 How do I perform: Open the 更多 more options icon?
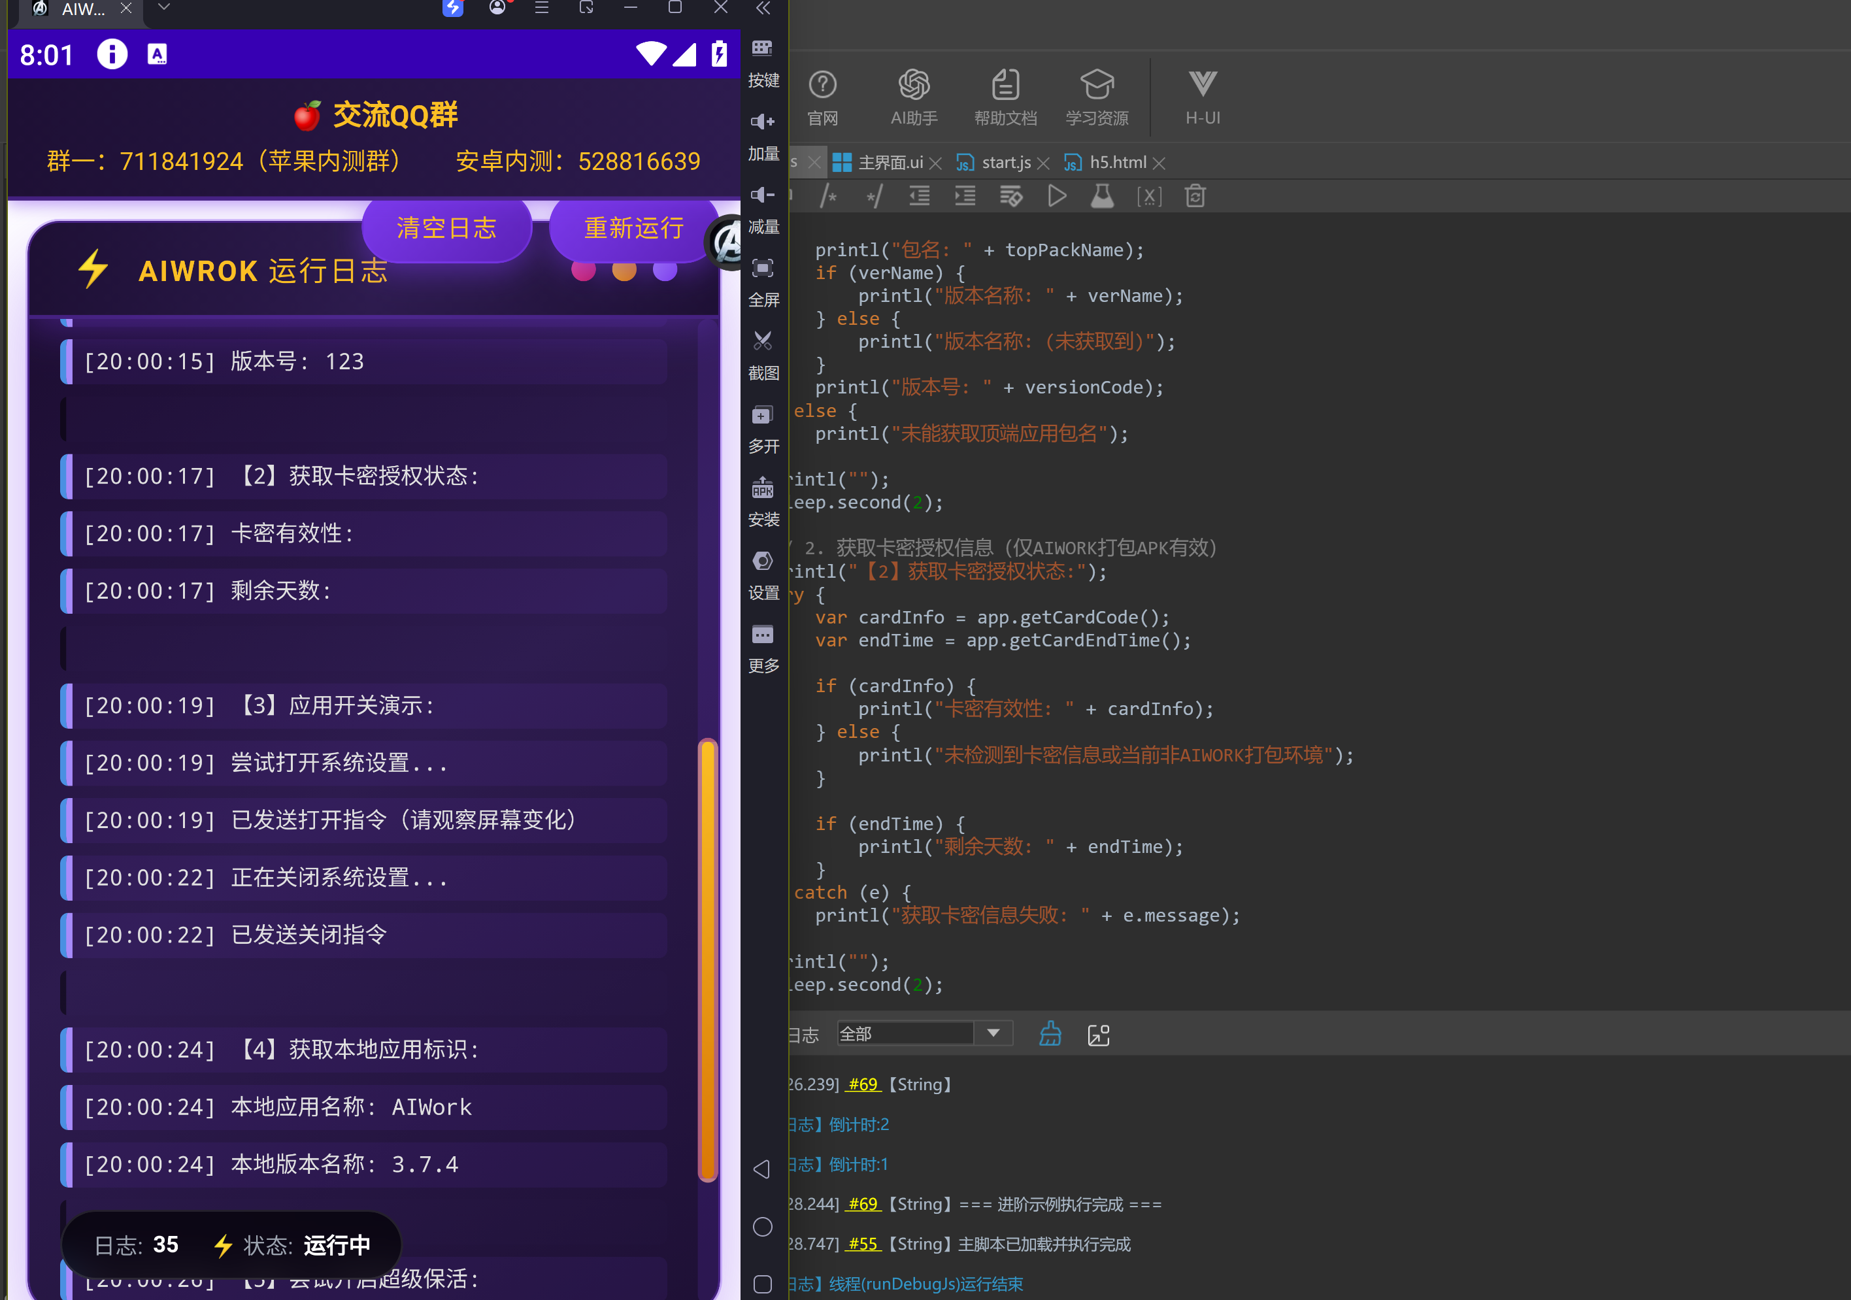[x=763, y=634]
